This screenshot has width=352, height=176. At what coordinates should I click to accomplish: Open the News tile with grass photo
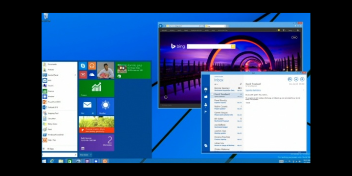click(96, 124)
